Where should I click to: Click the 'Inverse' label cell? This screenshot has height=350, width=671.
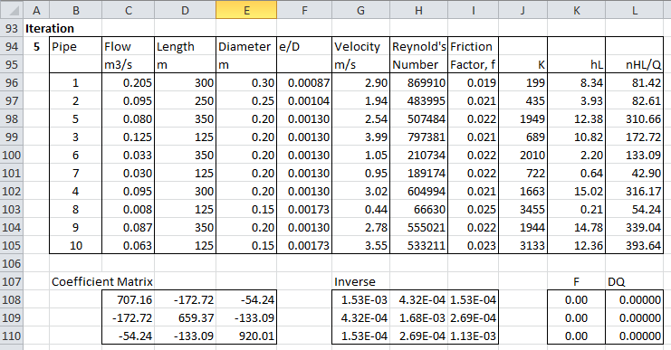pos(360,281)
